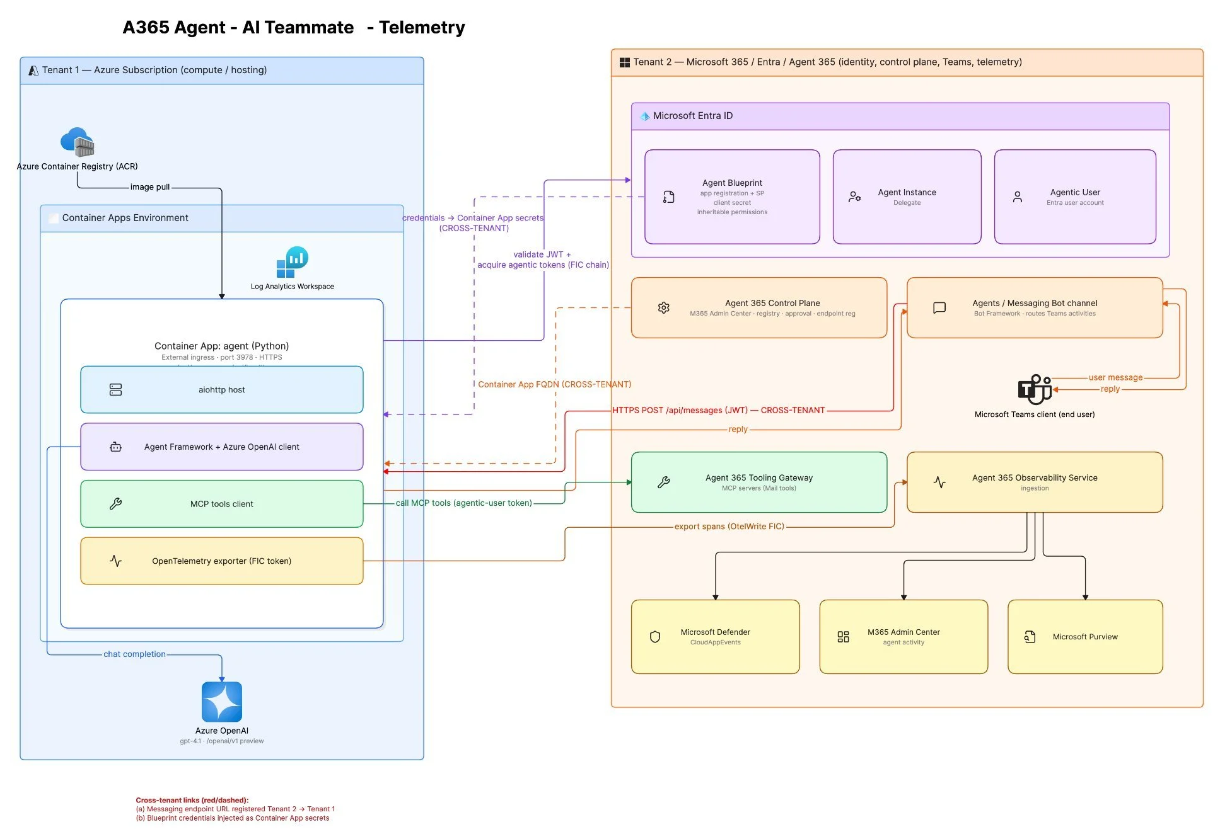Click 'Agents / Messaging Bot channel' title text
The width and height of the screenshot is (1220, 839).
[1035, 303]
